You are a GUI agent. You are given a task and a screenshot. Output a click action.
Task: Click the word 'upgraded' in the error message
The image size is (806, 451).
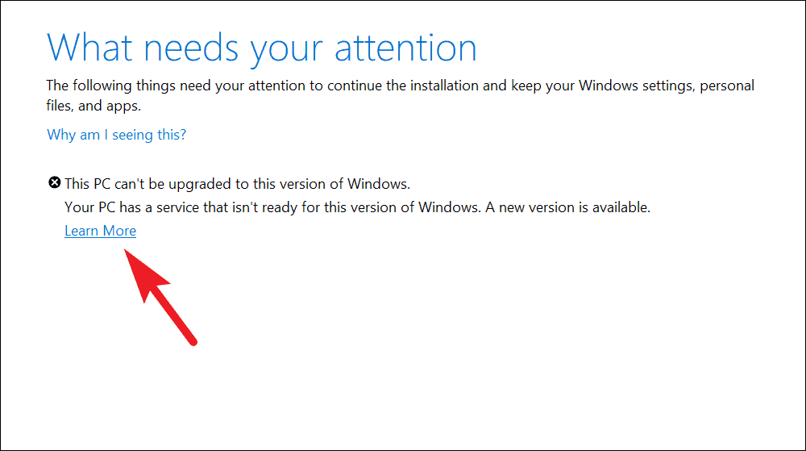click(201, 185)
